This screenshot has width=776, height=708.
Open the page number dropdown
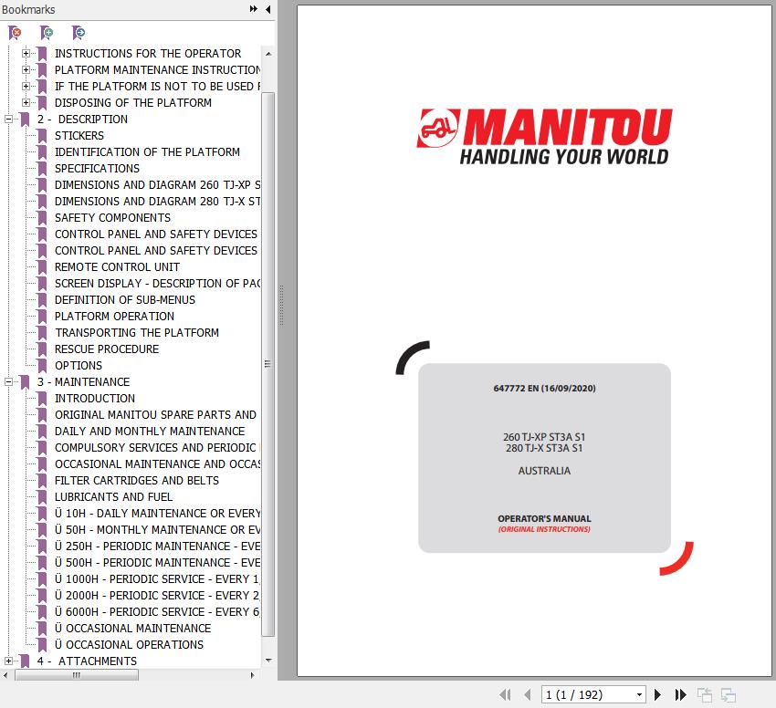point(639,694)
